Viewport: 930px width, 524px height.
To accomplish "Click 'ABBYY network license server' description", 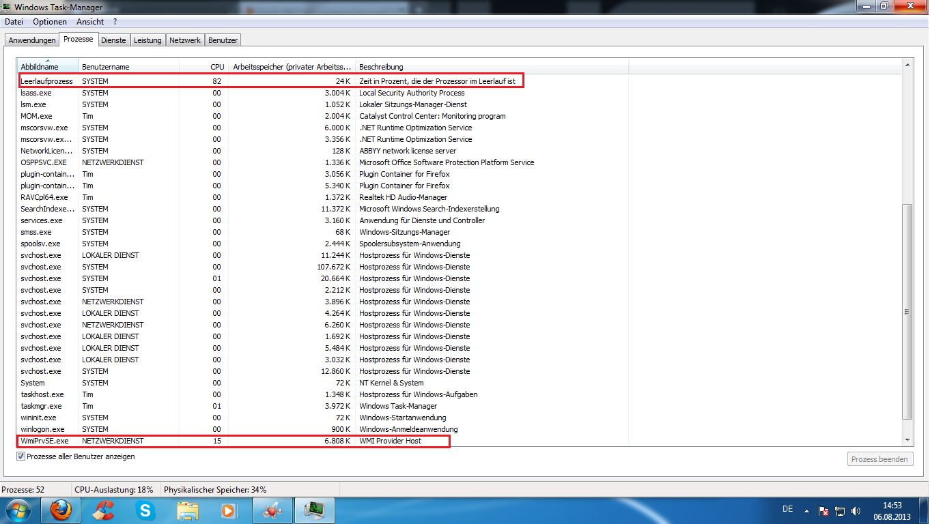I will (x=408, y=151).
